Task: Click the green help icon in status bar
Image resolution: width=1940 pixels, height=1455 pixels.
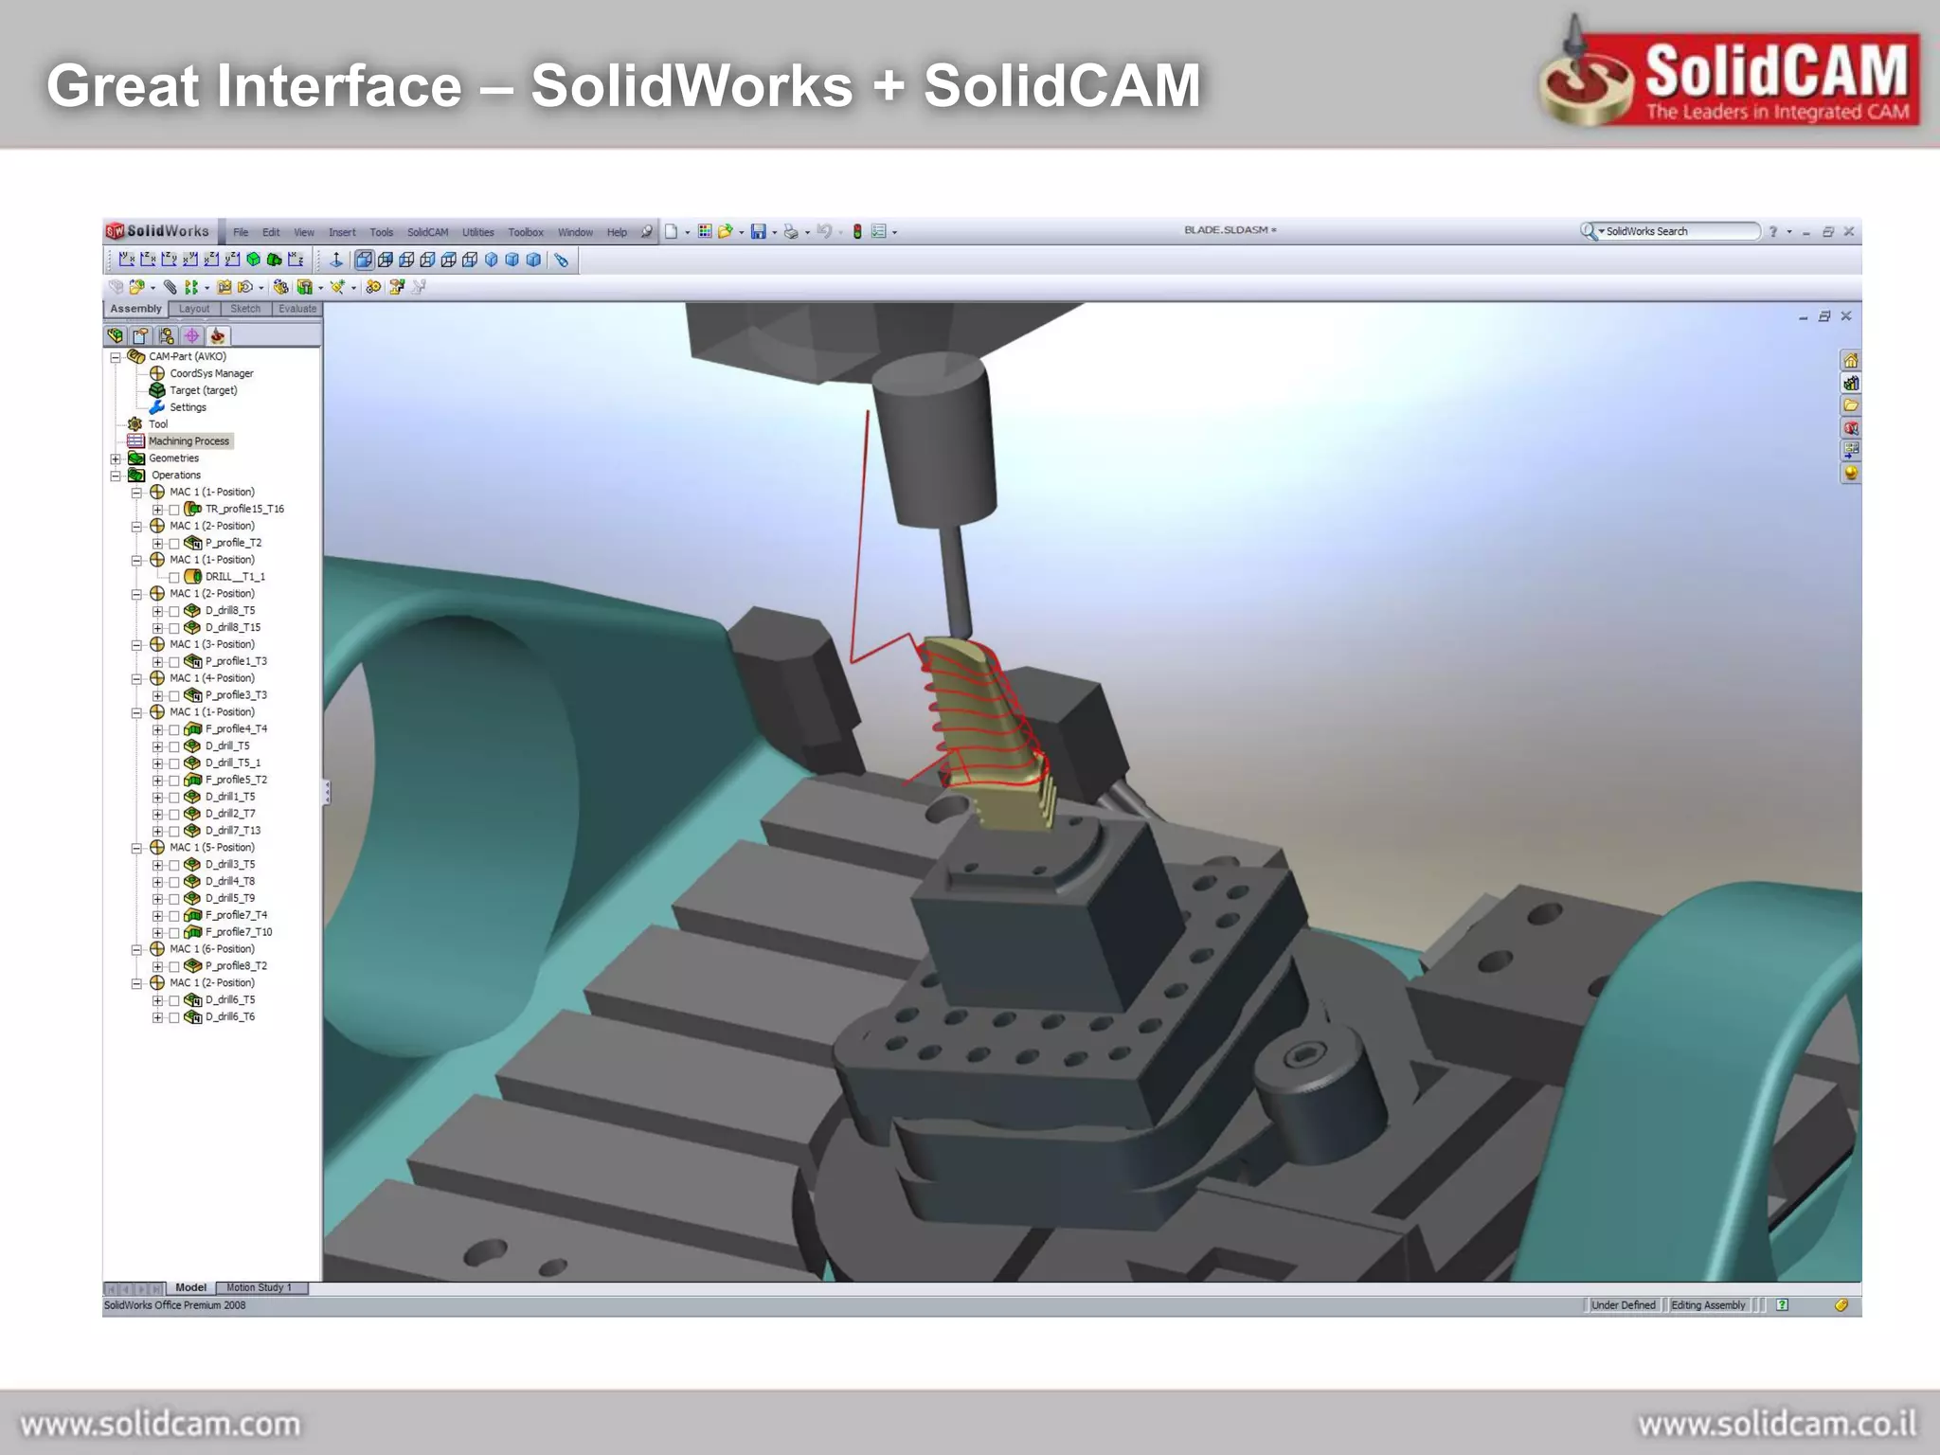Action: pyautogui.click(x=1783, y=1305)
